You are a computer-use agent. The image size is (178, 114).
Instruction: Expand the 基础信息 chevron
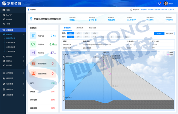point(24,90)
